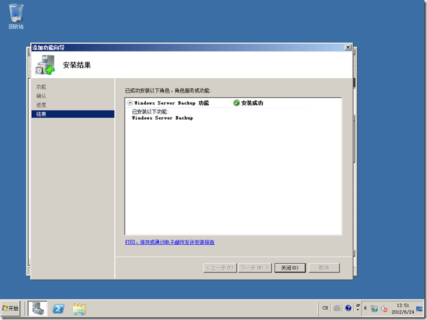Click the green 安装成功 checkmark icon
The width and height of the screenshot is (427, 320).
[236, 102]
